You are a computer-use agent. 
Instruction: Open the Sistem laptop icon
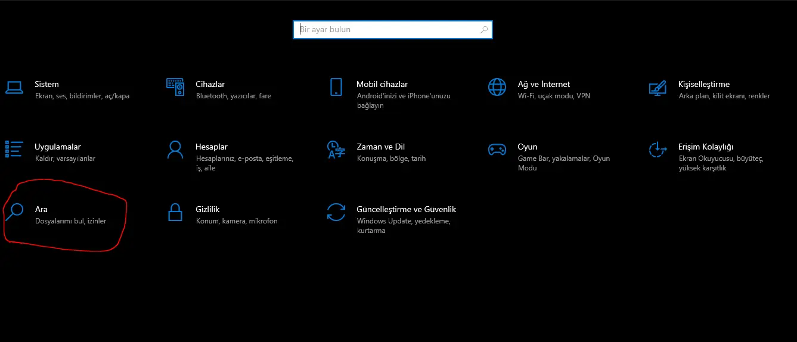(14, 87)
